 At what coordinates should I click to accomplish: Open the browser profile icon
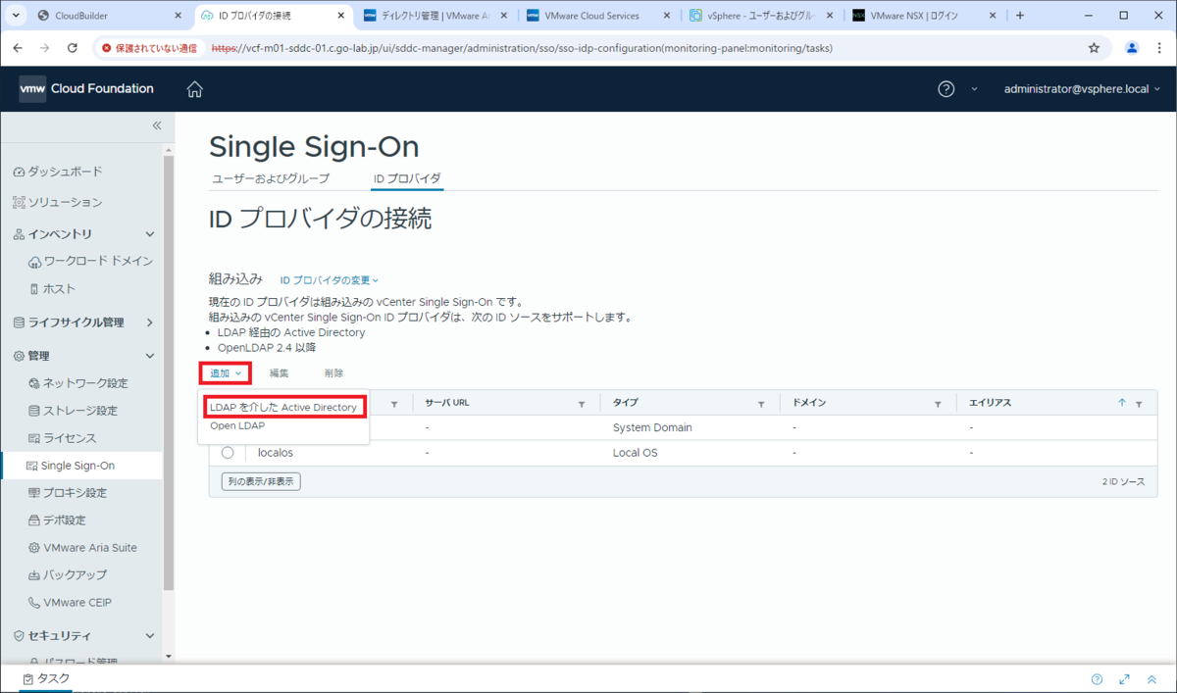coord(1132,47)
